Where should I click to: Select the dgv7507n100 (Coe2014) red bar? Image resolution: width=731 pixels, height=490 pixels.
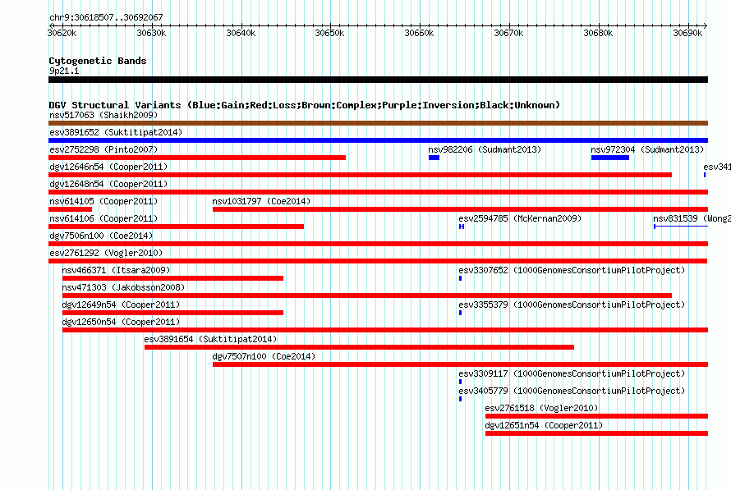(x=460, y=364)
